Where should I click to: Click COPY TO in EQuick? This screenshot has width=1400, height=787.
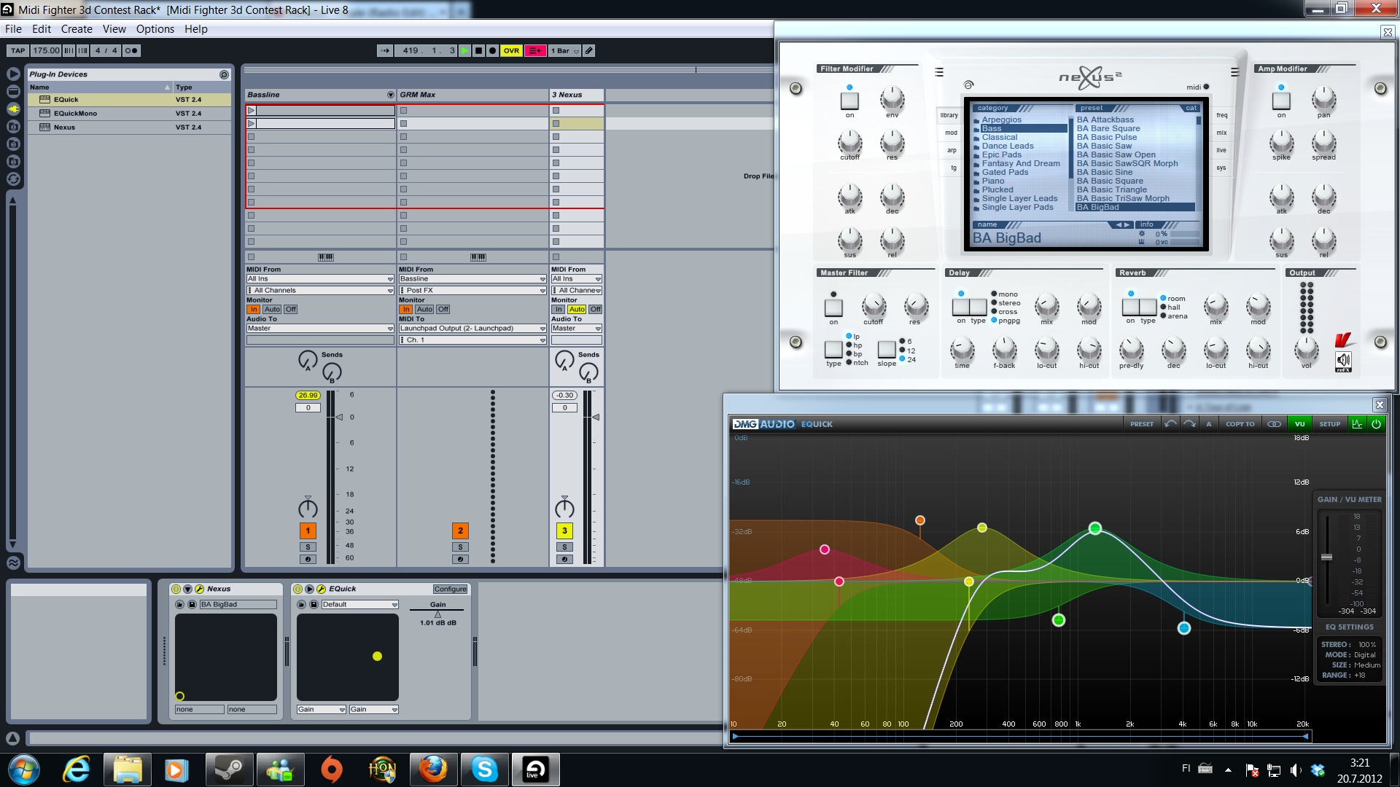point(1240,424)
